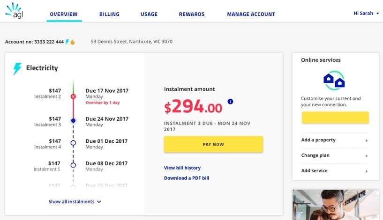Click the promotional photo thumbnail
This screenshot has width=383, height=220.
(x=335, y=205)
